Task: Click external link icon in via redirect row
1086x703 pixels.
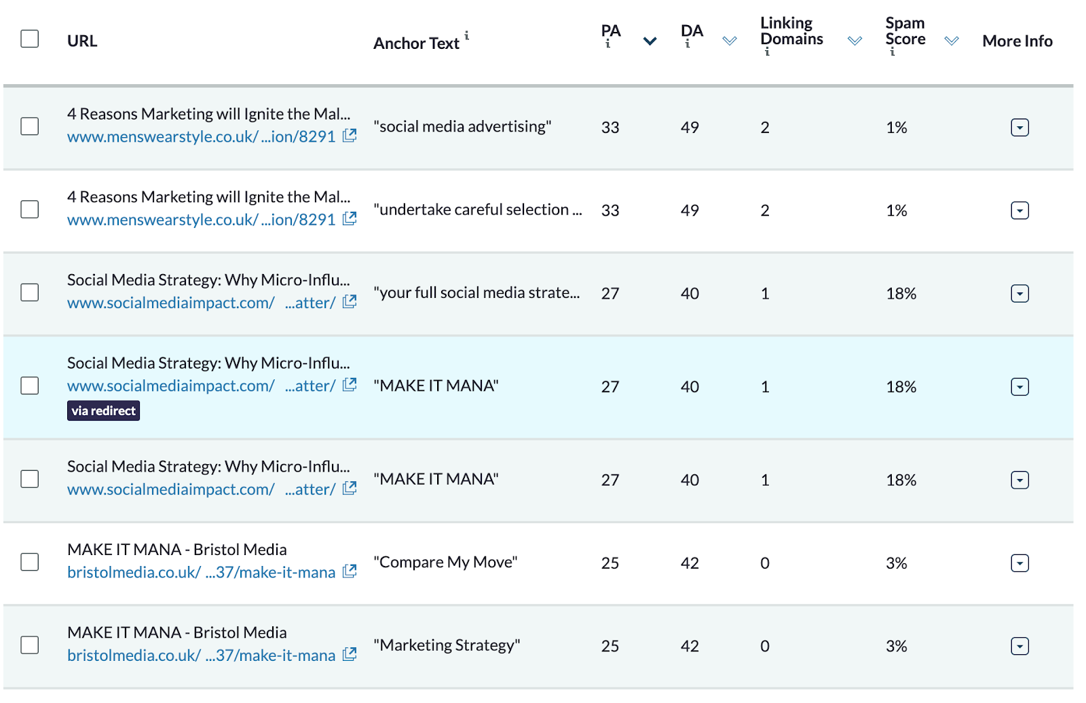Action: coord(350,385)
